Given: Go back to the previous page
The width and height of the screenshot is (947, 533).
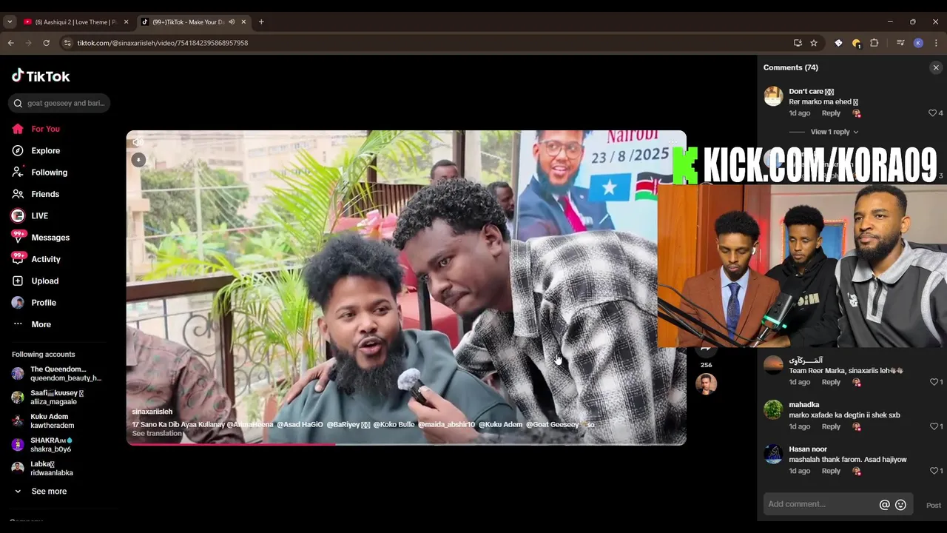Looking at the screenshot, I should point(11,43).
